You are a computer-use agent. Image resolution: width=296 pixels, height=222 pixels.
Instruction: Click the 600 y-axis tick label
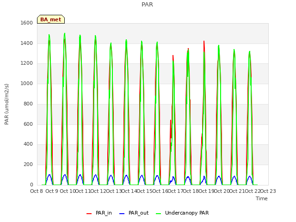coord(28,124)
